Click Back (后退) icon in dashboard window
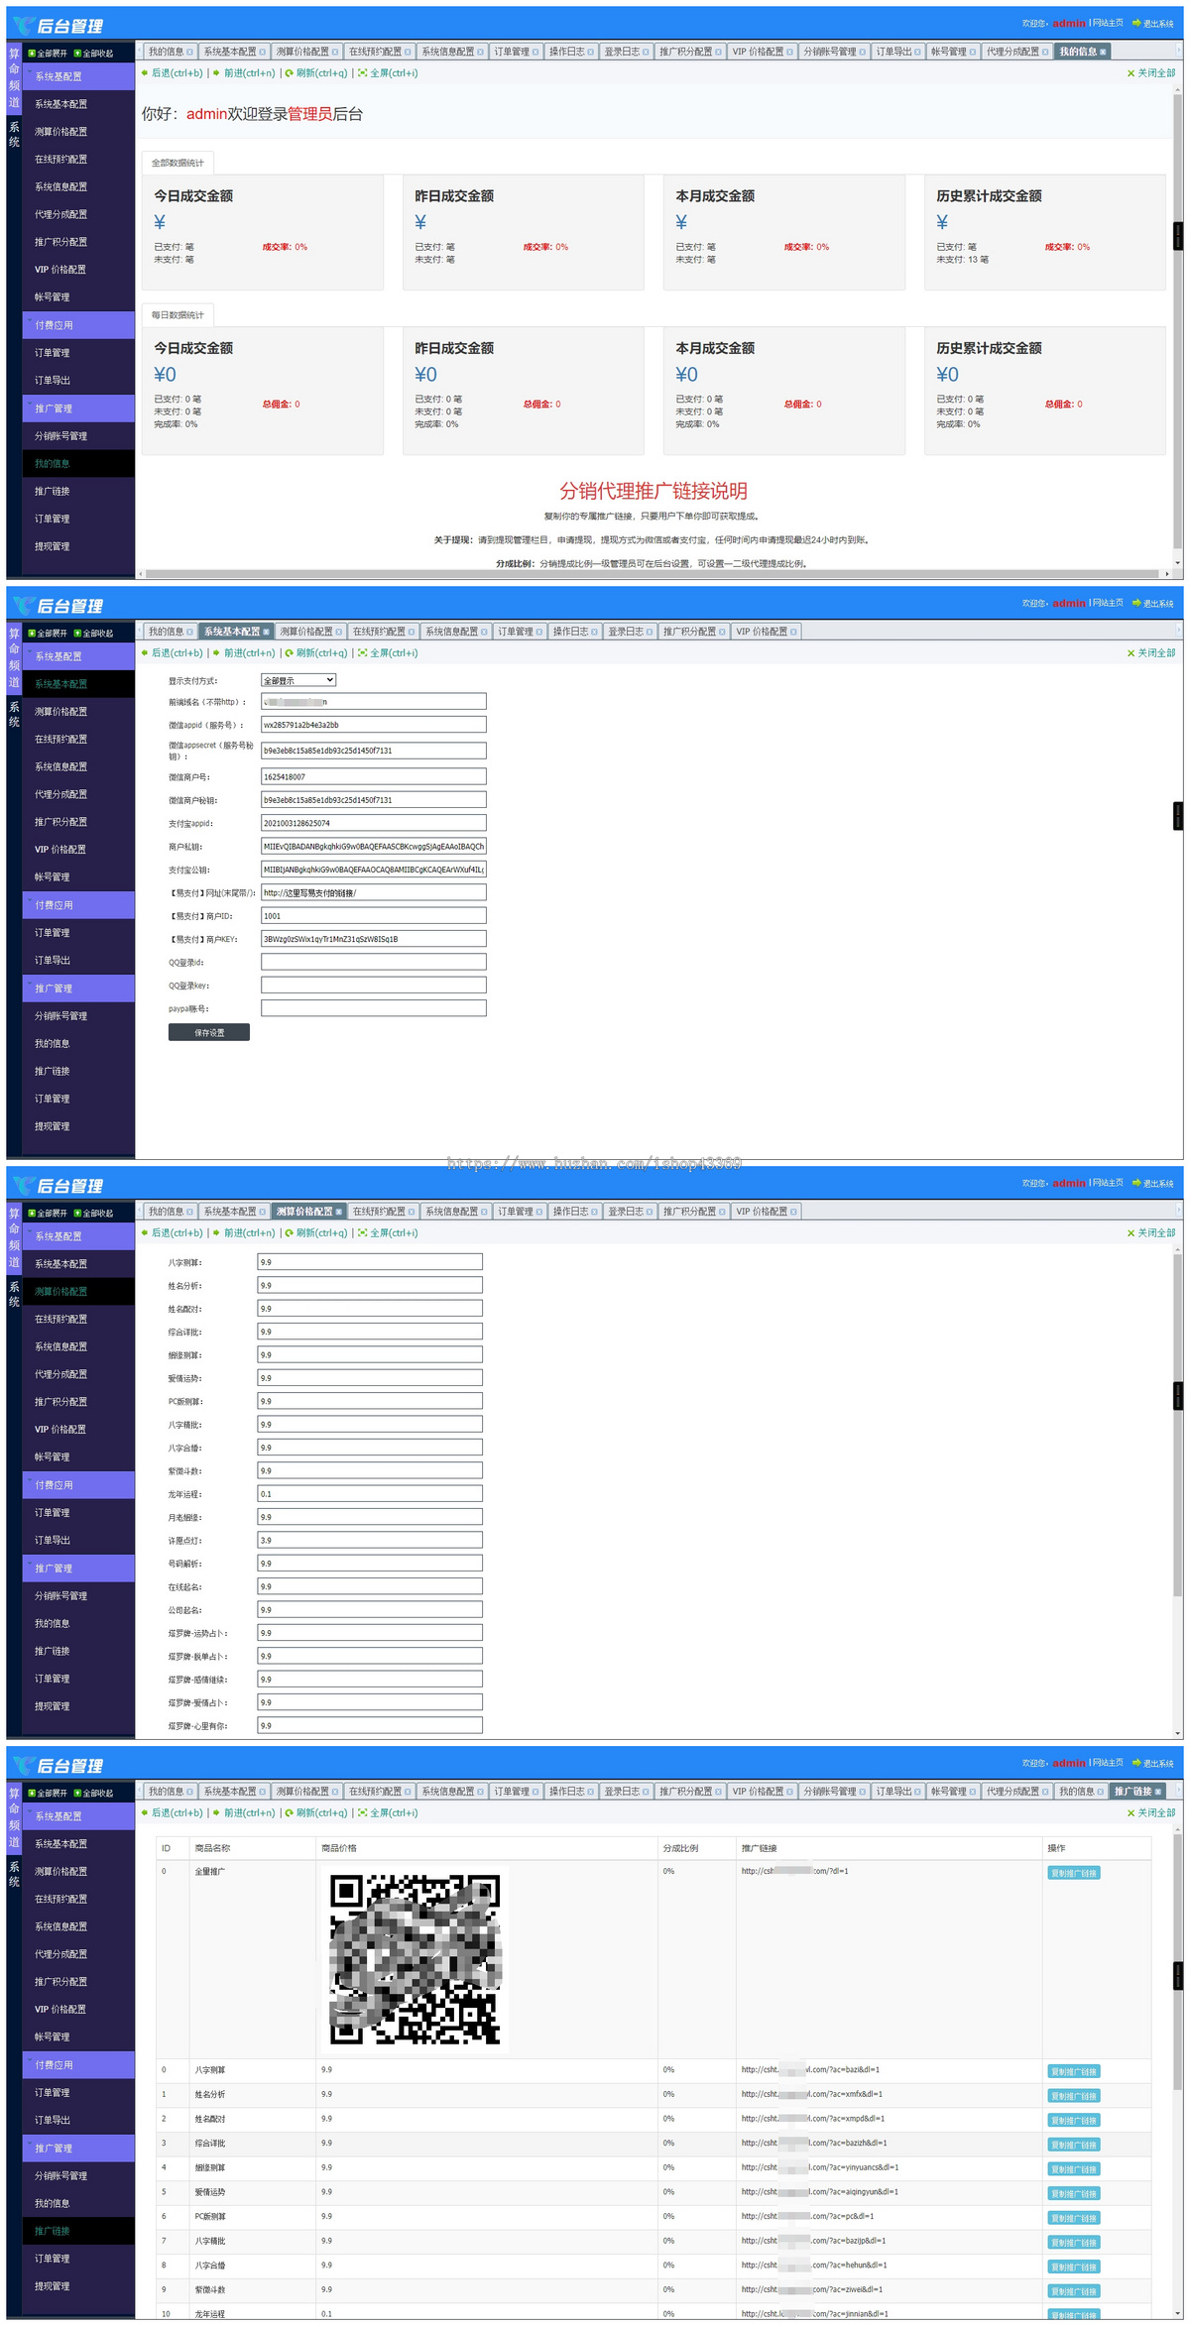 (145, 73)
